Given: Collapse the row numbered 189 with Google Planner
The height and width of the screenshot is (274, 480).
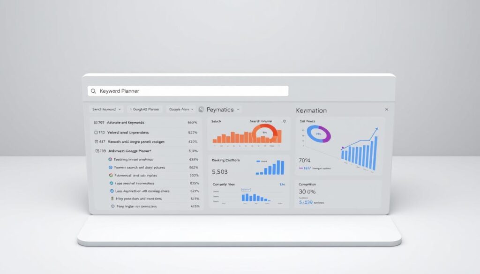Looking at the screenshot, I should tap(147, 151).
